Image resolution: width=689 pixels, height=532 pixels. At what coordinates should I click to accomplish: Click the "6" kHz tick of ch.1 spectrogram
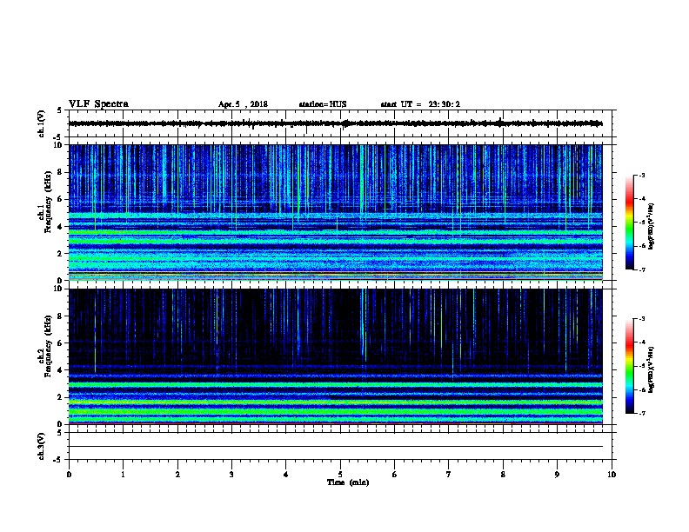coord(61,200)
